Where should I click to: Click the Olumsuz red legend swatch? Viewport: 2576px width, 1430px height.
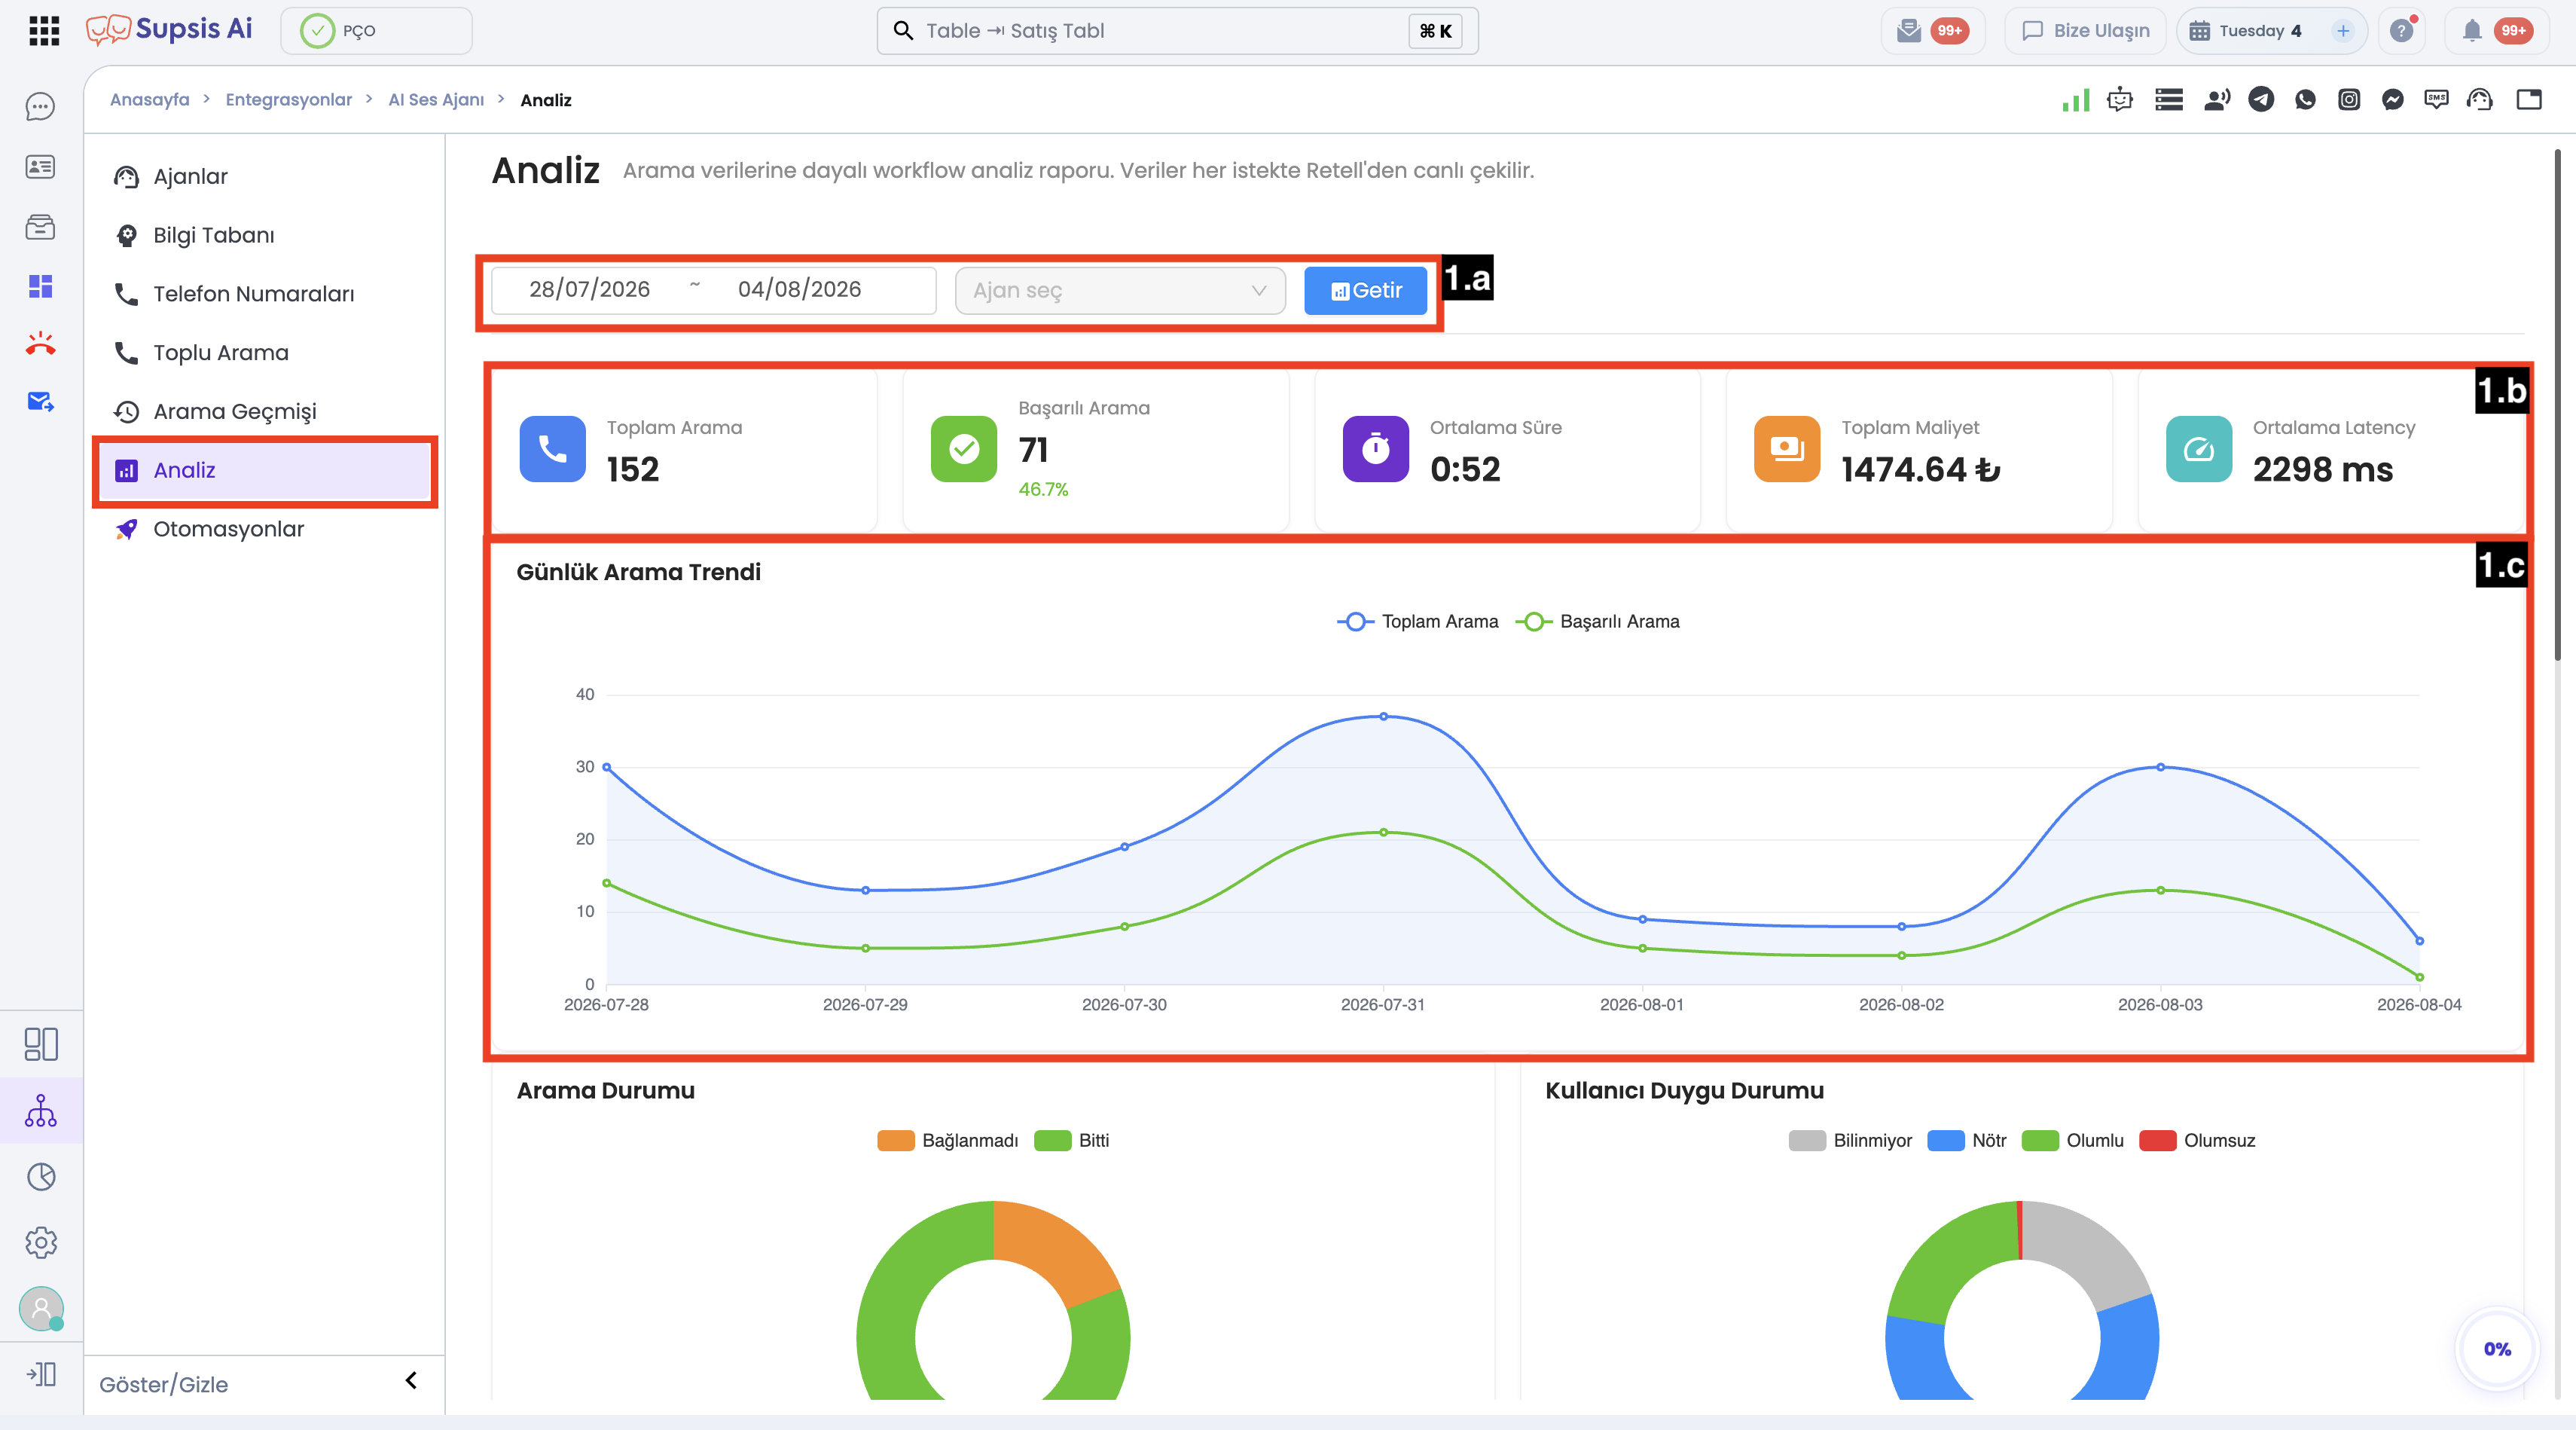[2157, 1141]
